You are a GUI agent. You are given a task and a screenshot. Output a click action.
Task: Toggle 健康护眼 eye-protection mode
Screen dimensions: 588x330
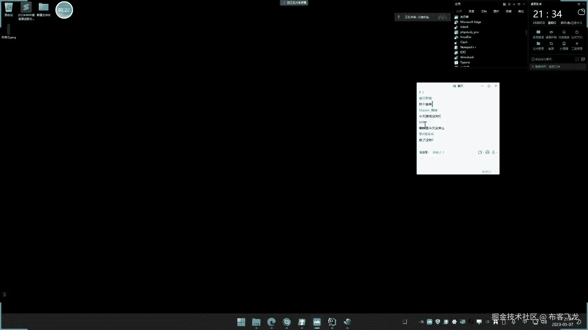coord(551,32)
